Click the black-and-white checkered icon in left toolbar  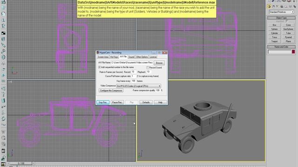(3, 33)
